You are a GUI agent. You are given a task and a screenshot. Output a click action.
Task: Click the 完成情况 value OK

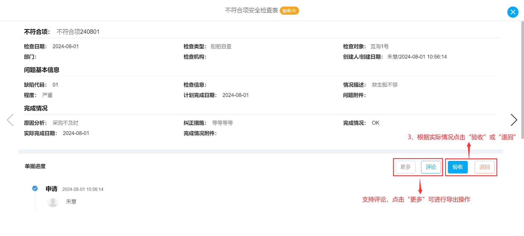376,123
